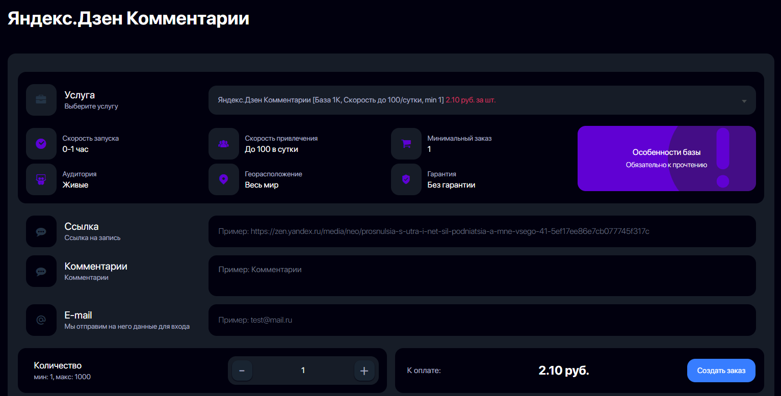The height and width of the screenshot is (396, 781).
Task: Click the shield icon beside Гарантия
Action: click(x=406, y=179)
